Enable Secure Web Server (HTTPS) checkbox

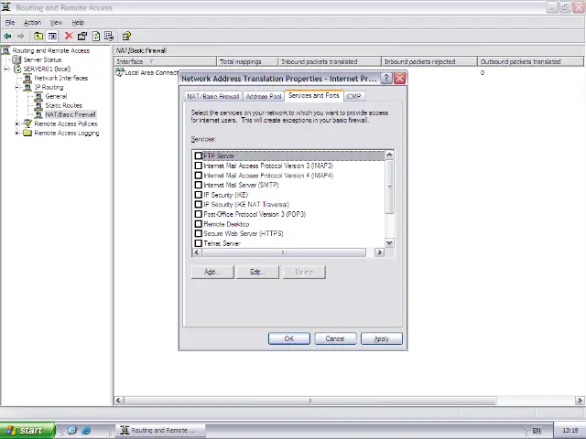click(199, 233)
